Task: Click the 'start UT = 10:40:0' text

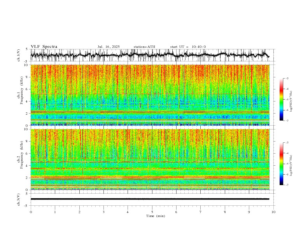Action: (188, 47)
